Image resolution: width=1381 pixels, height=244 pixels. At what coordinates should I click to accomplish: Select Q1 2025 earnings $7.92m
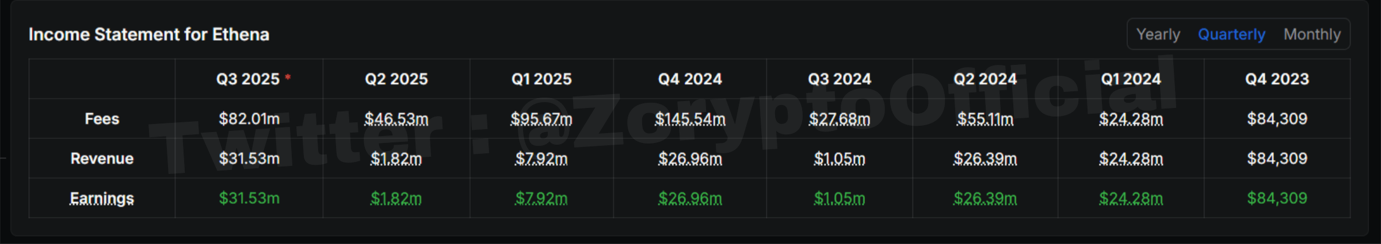(541, 199)
